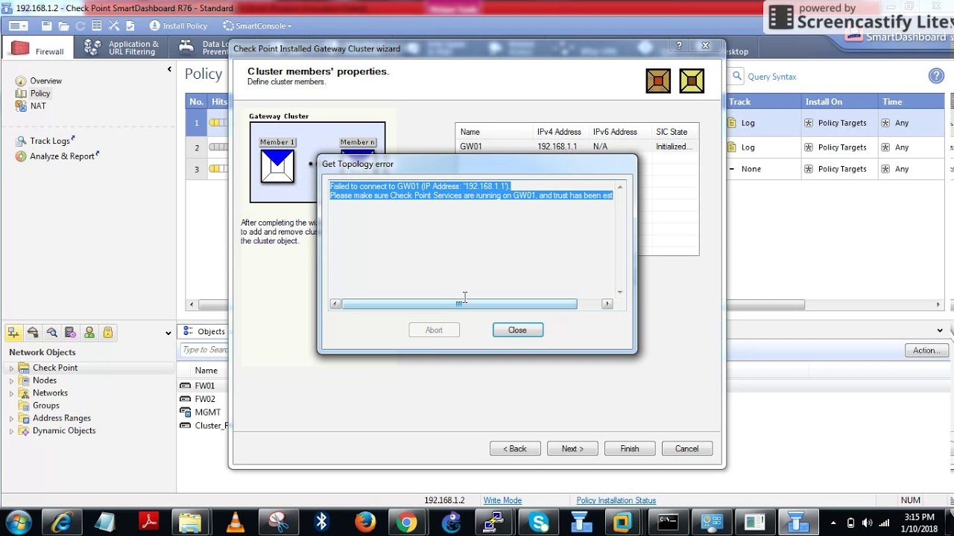Click the Query Syntax link
The height and width of the screenshot is (536, 954).
pos(772,77)
